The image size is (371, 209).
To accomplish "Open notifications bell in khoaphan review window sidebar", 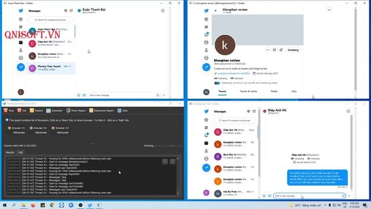I will (x=206, y=35).
